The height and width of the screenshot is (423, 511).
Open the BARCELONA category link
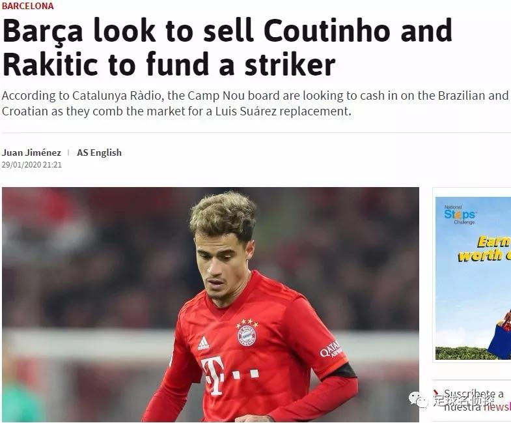(28, 6)
